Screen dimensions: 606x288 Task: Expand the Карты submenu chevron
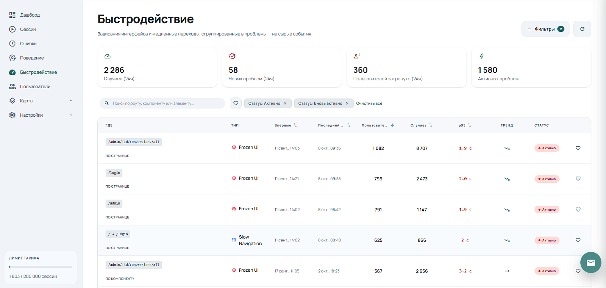(71, 101)
